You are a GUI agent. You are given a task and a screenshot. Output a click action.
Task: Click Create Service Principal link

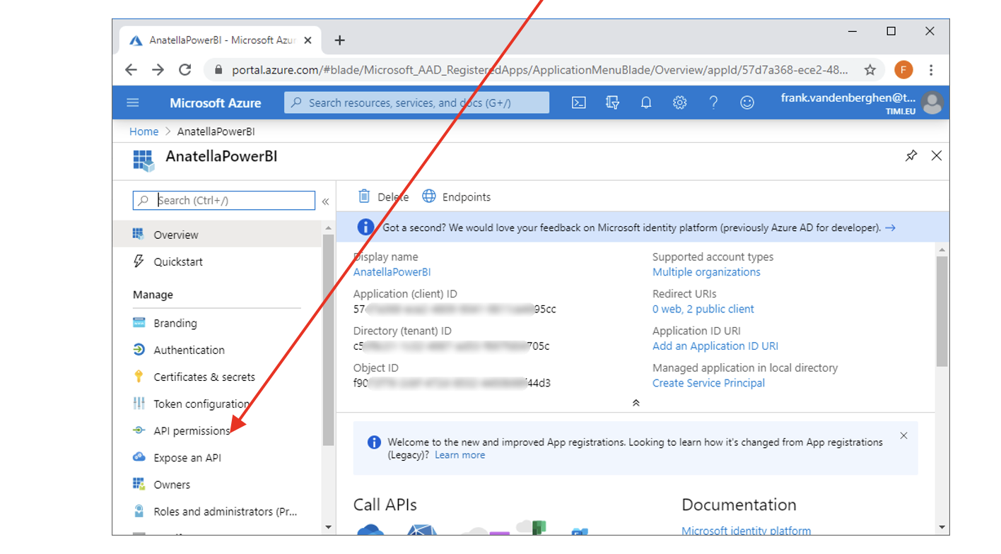click(708, 383)
